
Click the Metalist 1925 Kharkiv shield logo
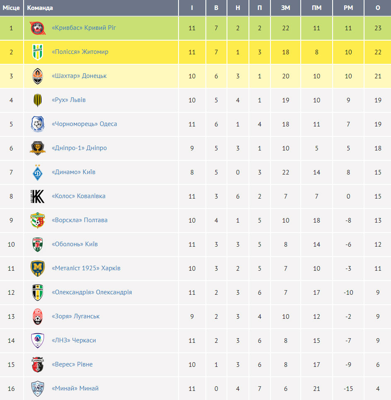[37, 268]
